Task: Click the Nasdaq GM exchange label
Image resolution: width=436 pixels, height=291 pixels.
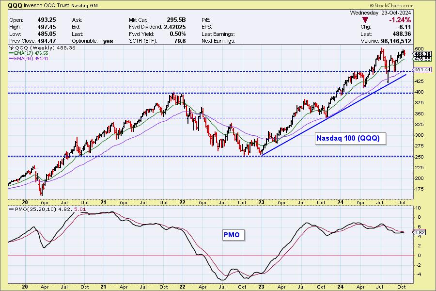Action: (x=84, y=5)
